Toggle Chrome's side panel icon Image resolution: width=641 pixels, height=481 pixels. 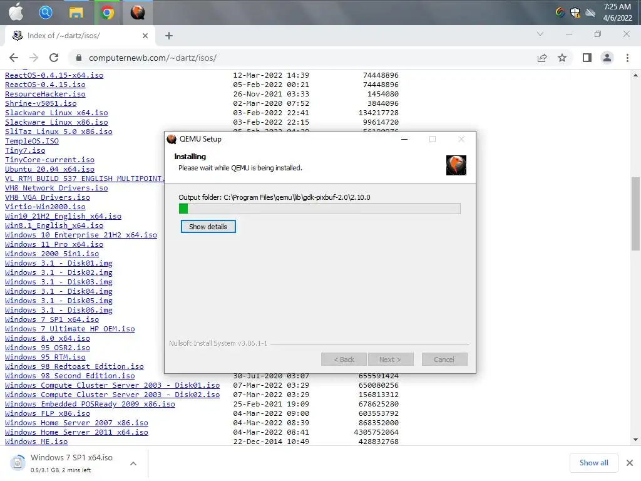[x=587, y=58]
